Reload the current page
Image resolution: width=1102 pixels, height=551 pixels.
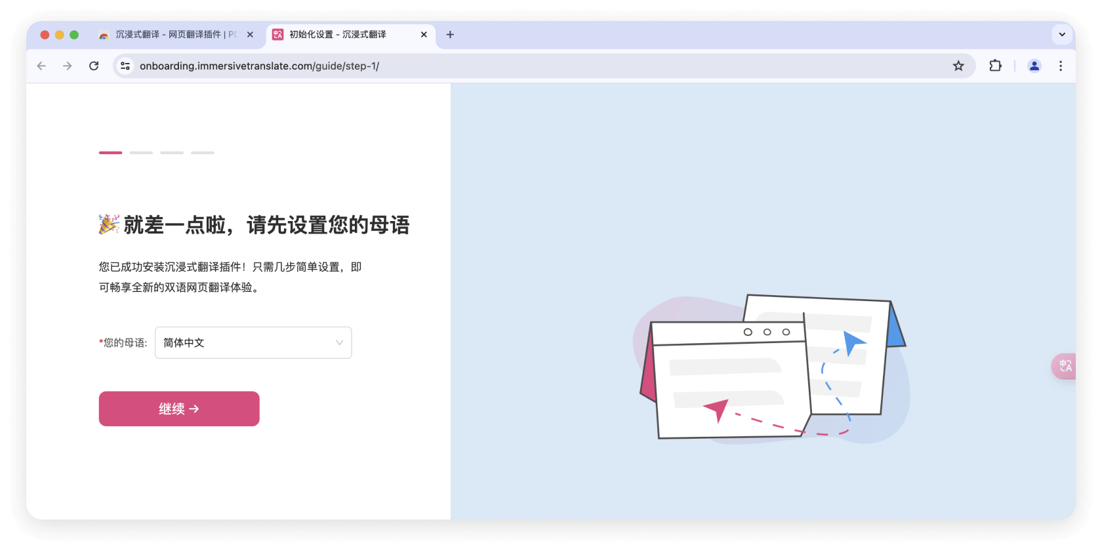click(94, 66)
